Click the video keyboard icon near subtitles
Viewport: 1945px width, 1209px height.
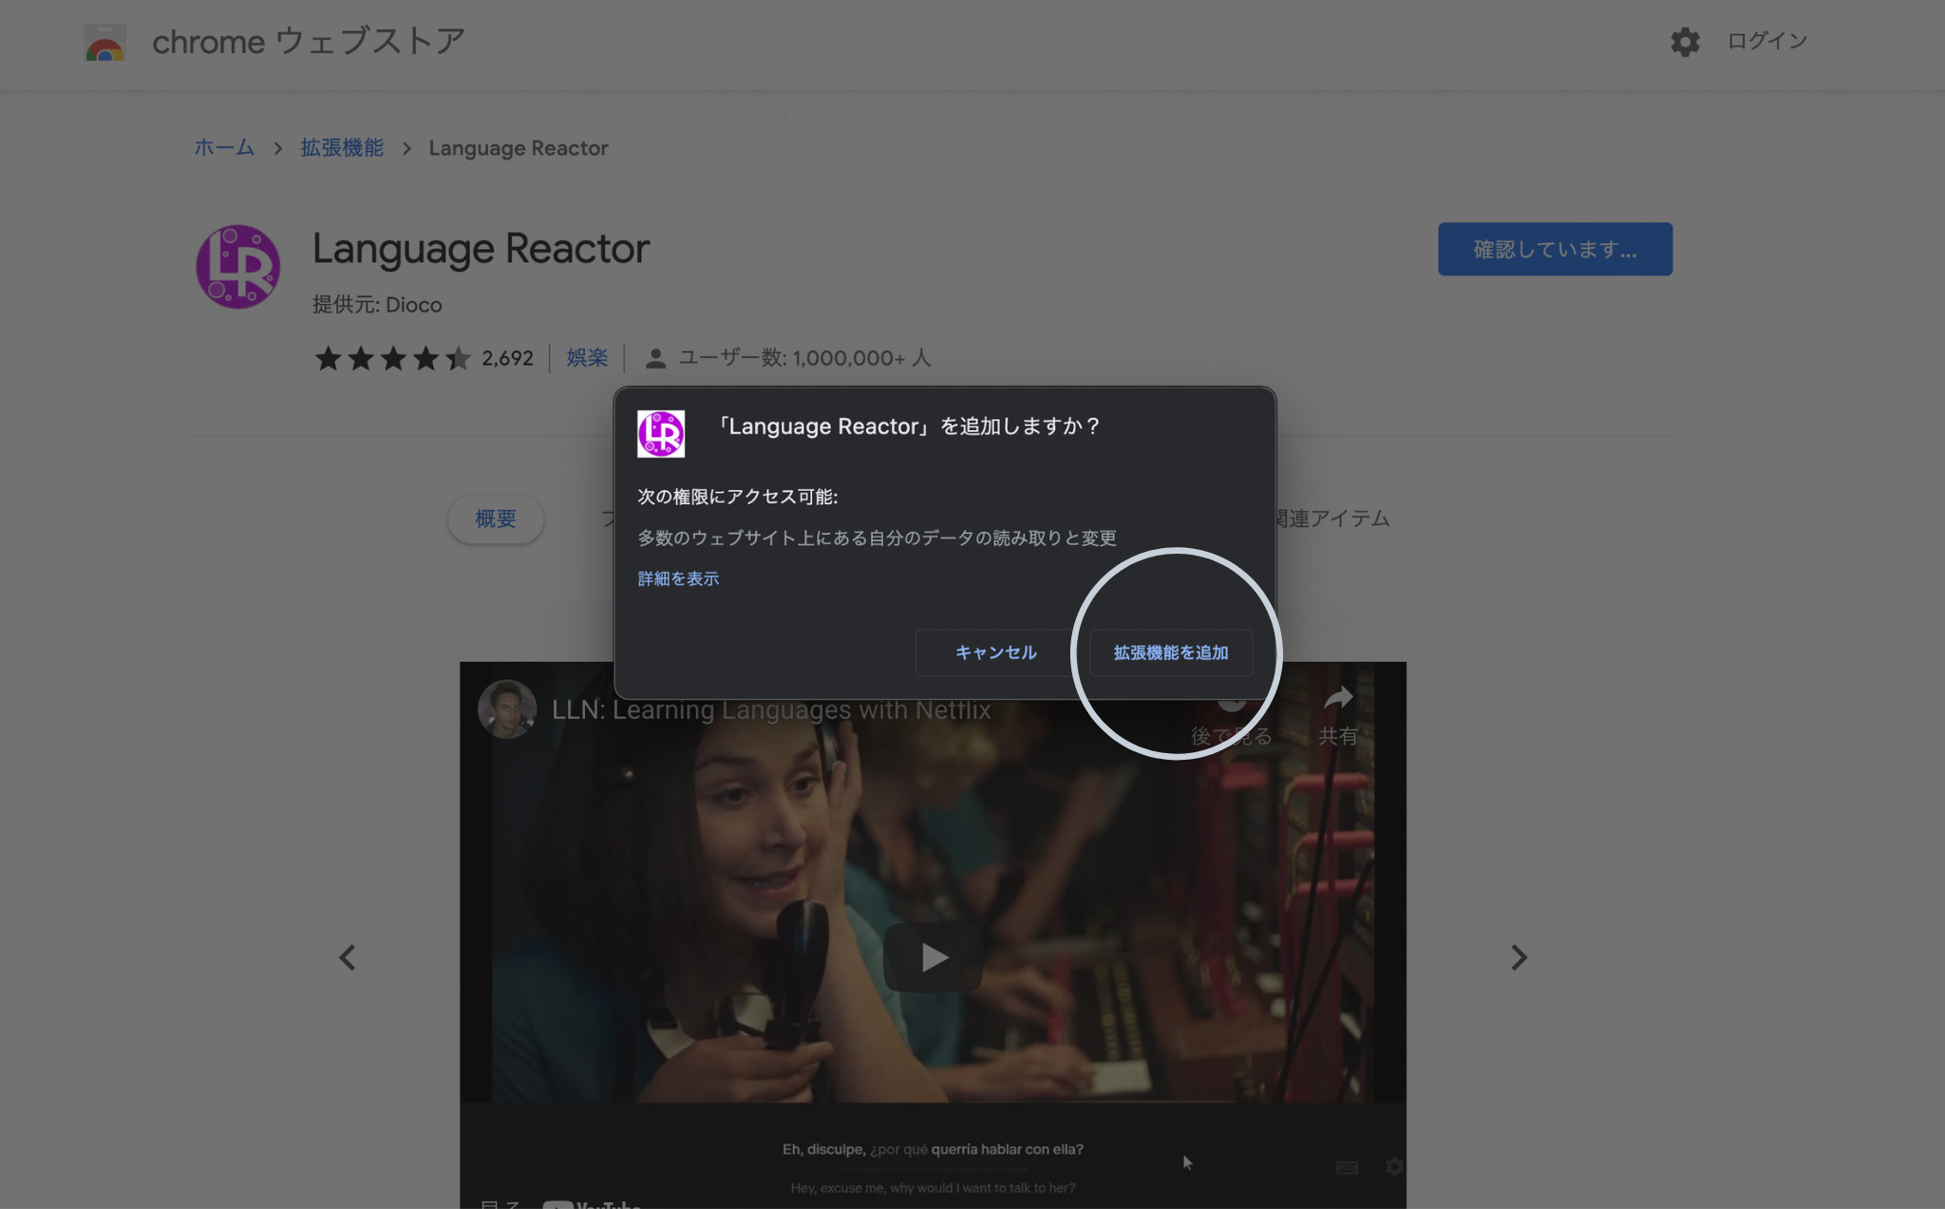click(x=1347, y=1167)
